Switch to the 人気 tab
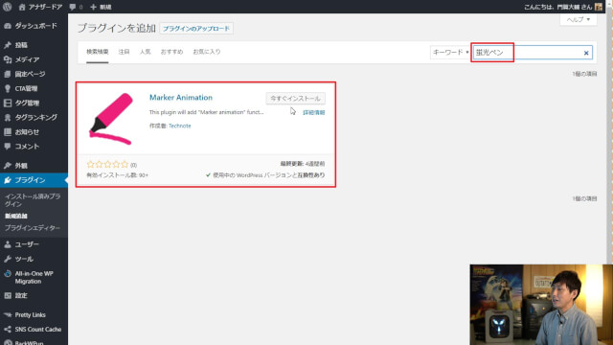The image size is (613, 345). click(145, 52)
